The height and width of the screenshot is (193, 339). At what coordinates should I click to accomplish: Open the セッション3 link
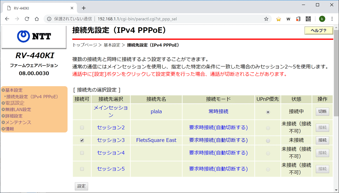(111, 140)
